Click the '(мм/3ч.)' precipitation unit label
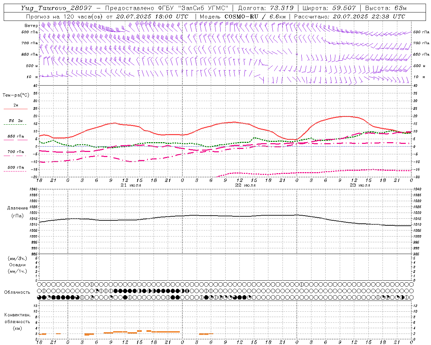The height and width of the screenshot is (345, 431). [18, 259]
